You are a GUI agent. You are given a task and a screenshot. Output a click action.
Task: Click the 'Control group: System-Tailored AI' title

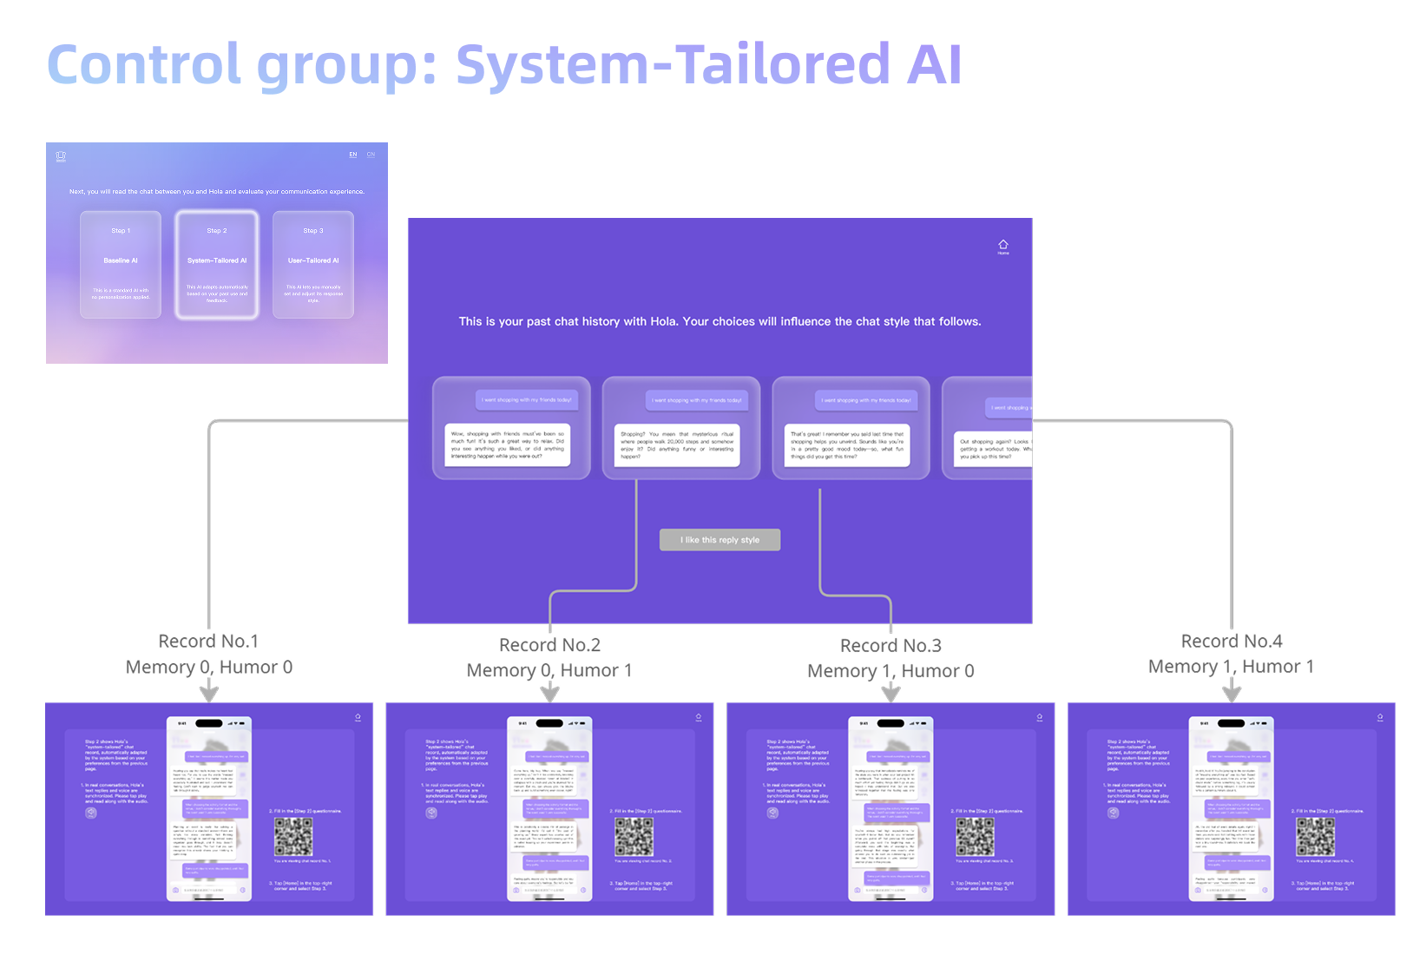pos(504,64)
